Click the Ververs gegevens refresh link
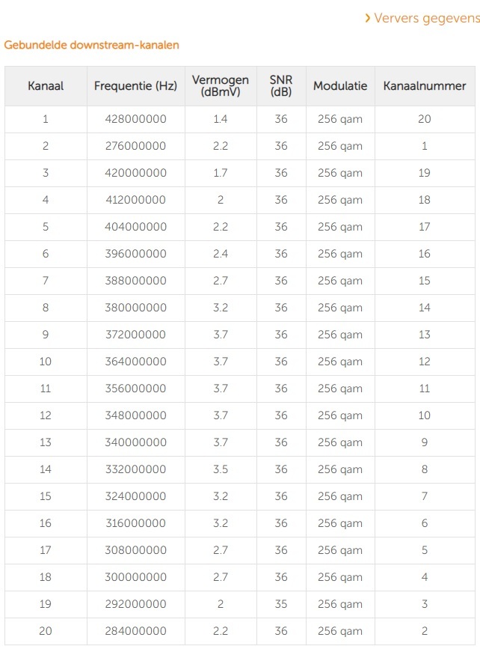 click(426, 18)
